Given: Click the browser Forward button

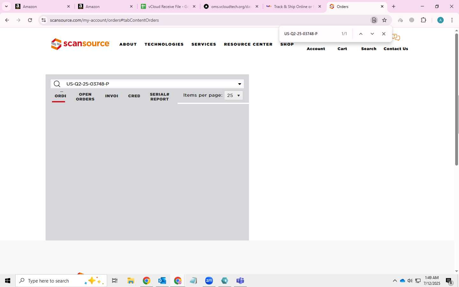Looking at the screenshot, I should pos(18,20).
